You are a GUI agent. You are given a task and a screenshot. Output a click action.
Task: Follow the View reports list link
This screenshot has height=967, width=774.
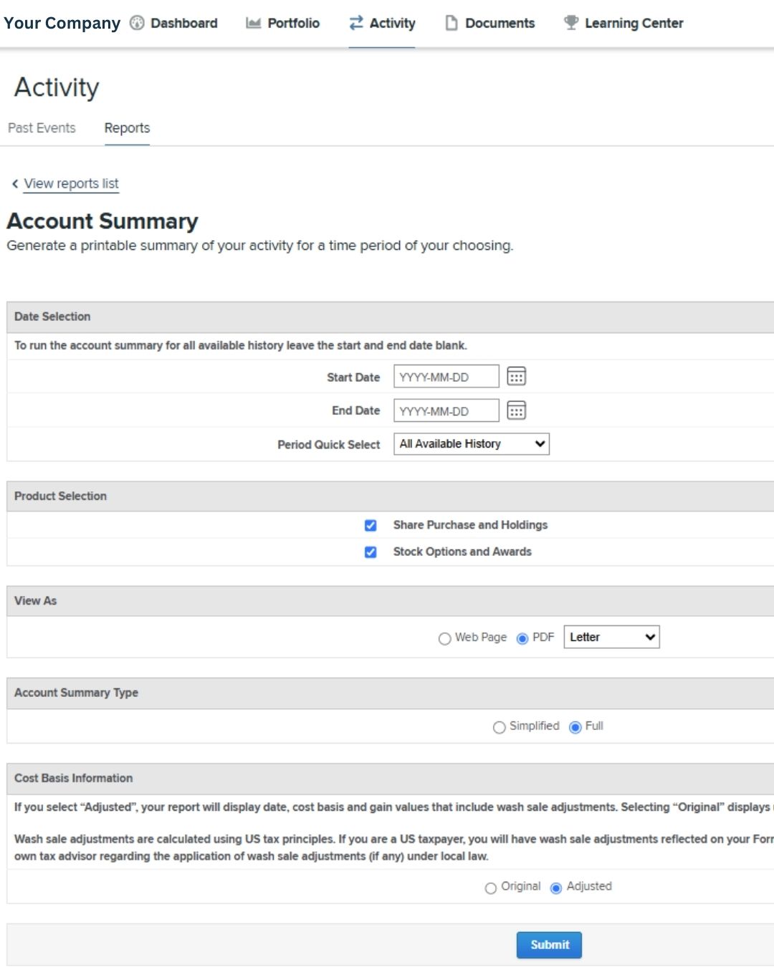[x=71, y=184]
